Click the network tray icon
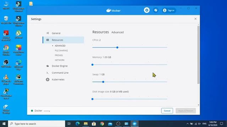 tap(195, 124)
